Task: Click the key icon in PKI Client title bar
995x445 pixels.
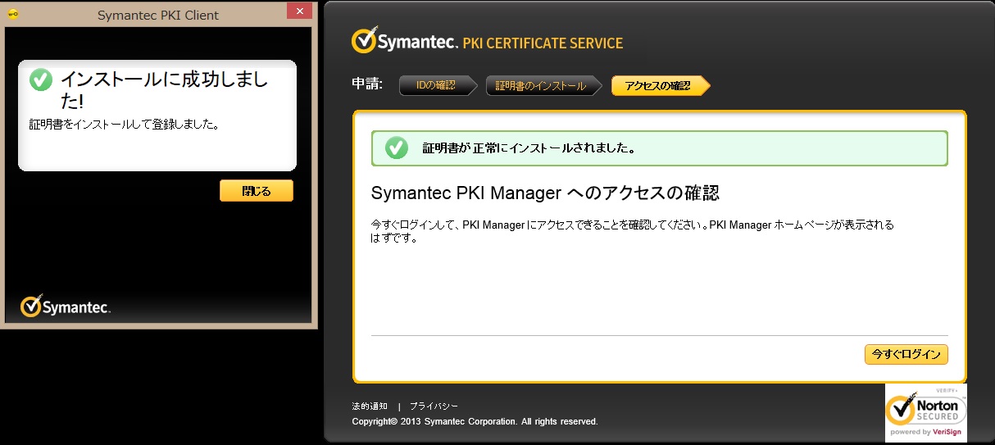Action: (12, 15)
